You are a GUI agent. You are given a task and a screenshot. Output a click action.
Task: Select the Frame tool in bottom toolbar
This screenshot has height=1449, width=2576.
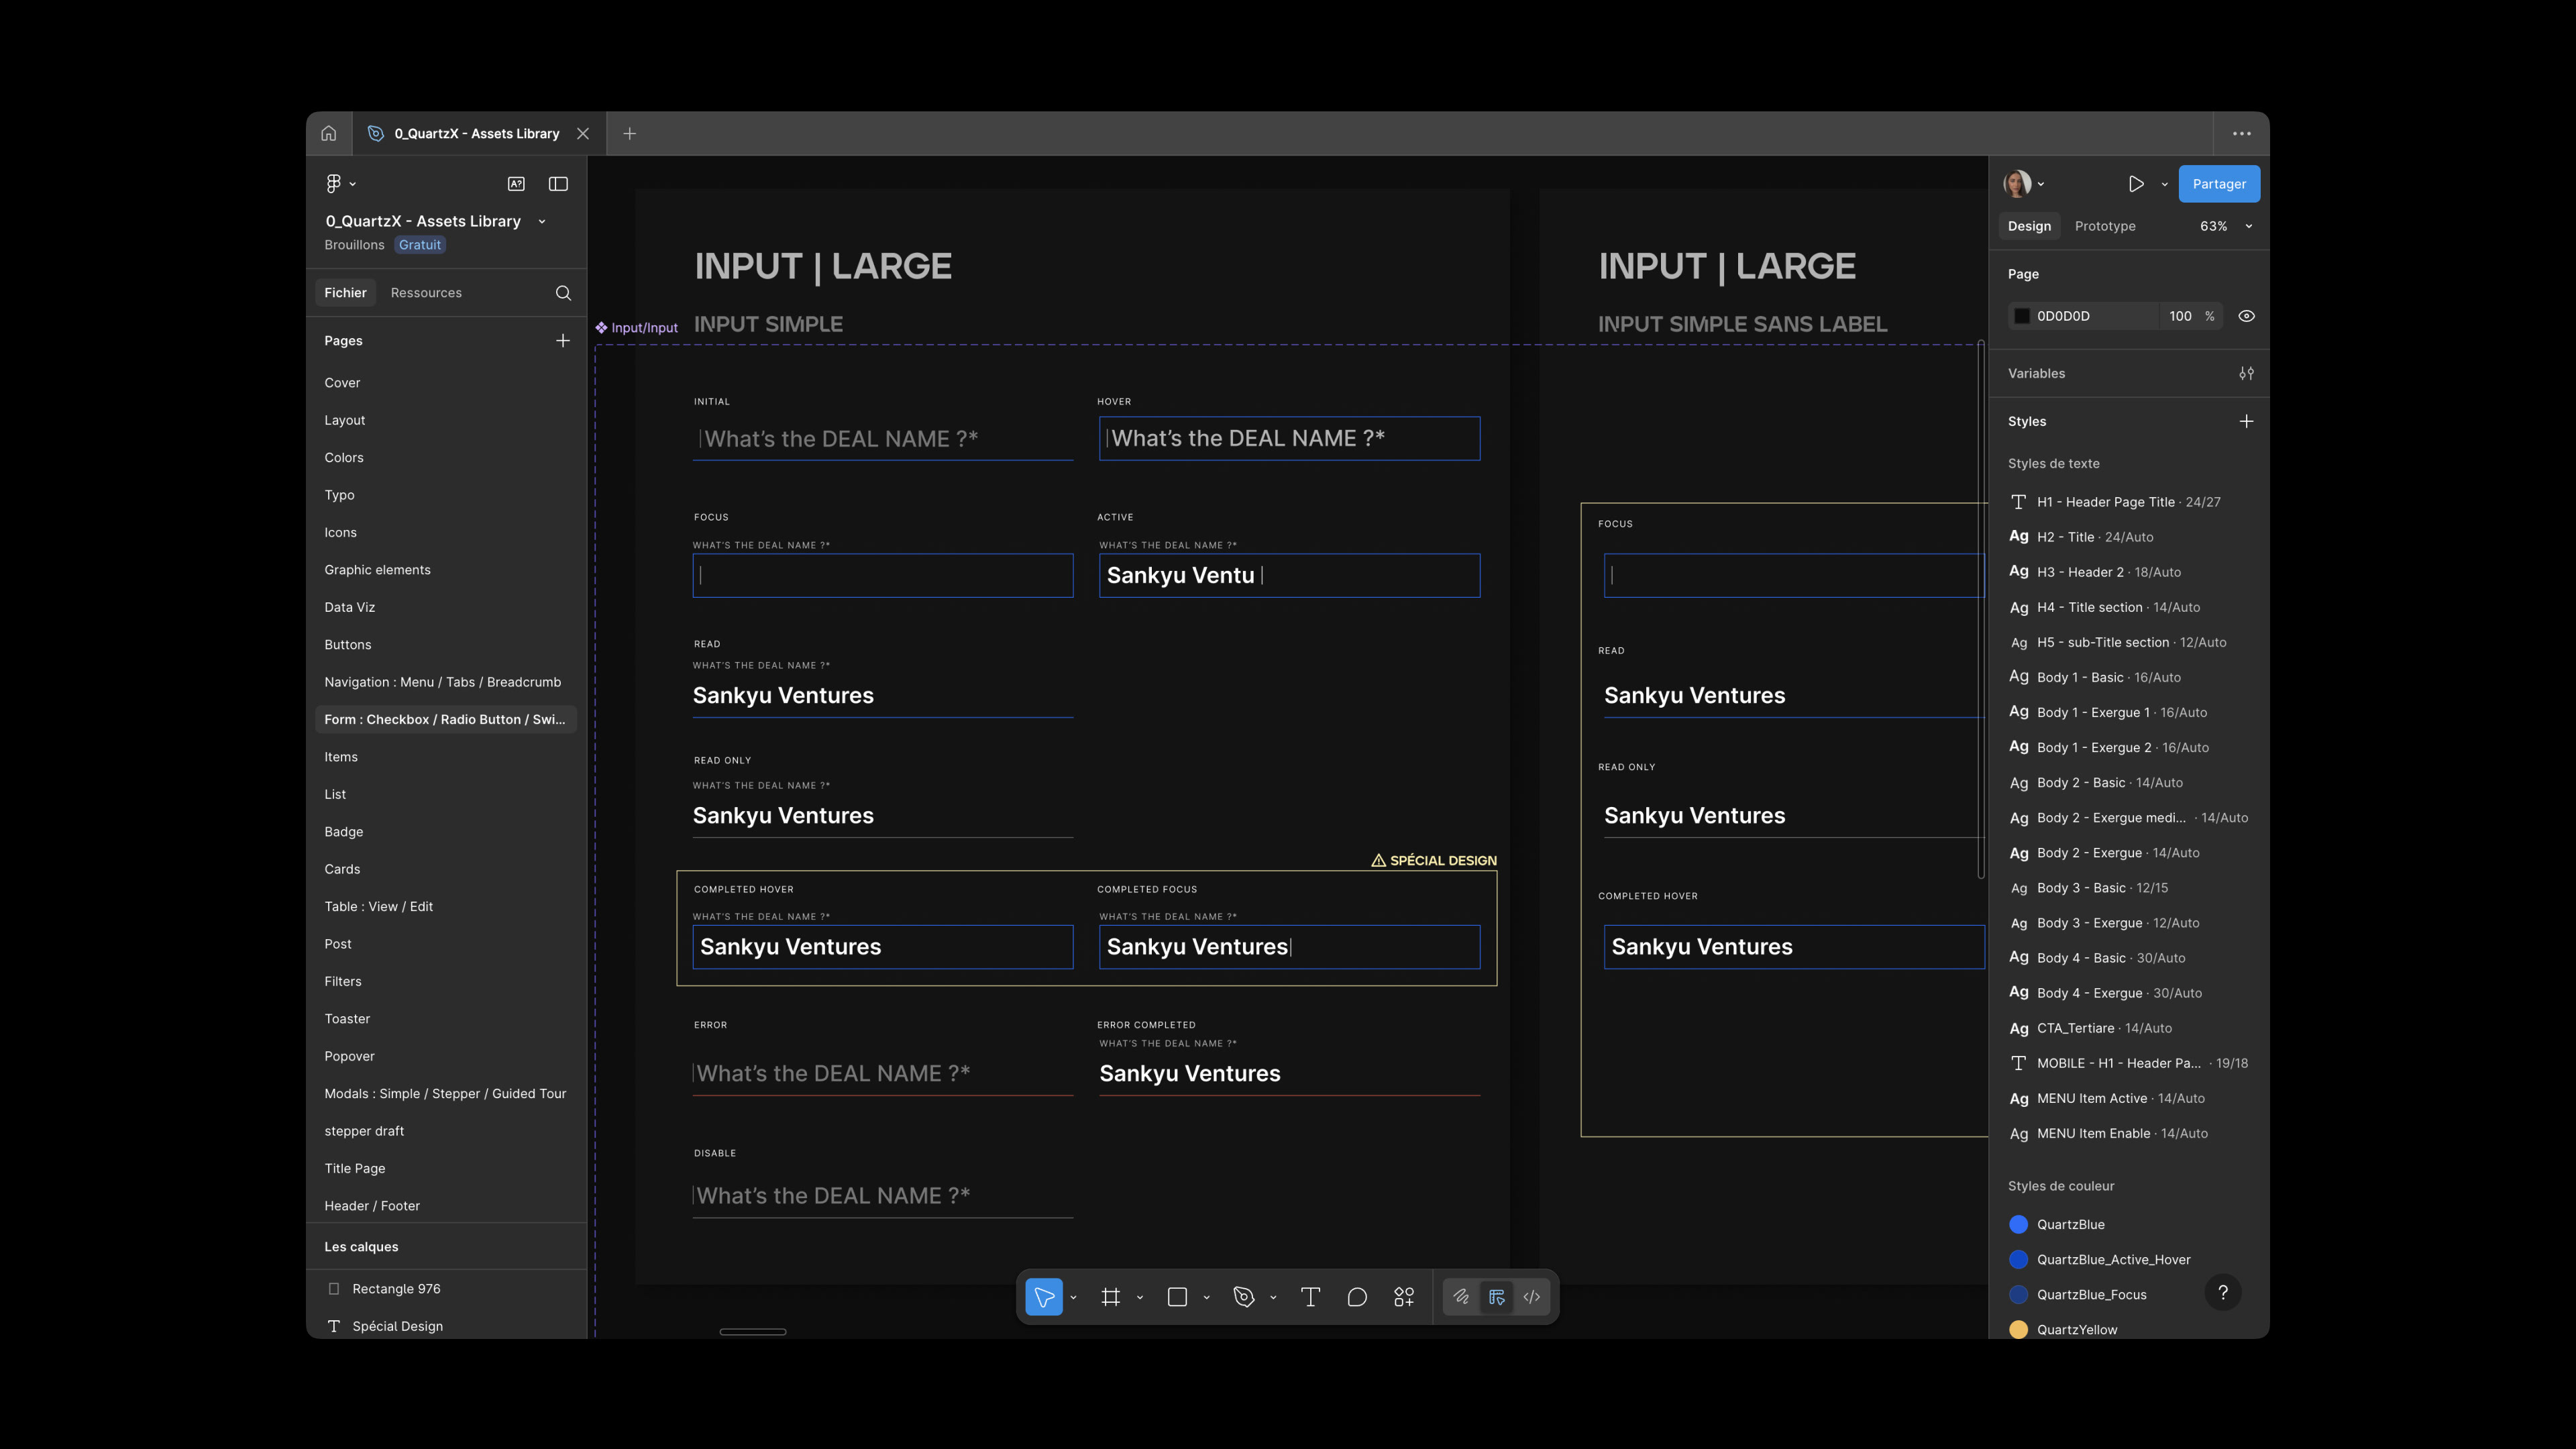pos(1110,1297)
